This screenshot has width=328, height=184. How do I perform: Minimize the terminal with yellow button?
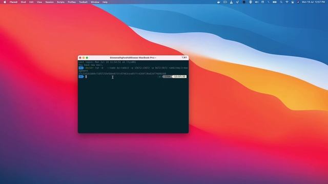[84, 58]
